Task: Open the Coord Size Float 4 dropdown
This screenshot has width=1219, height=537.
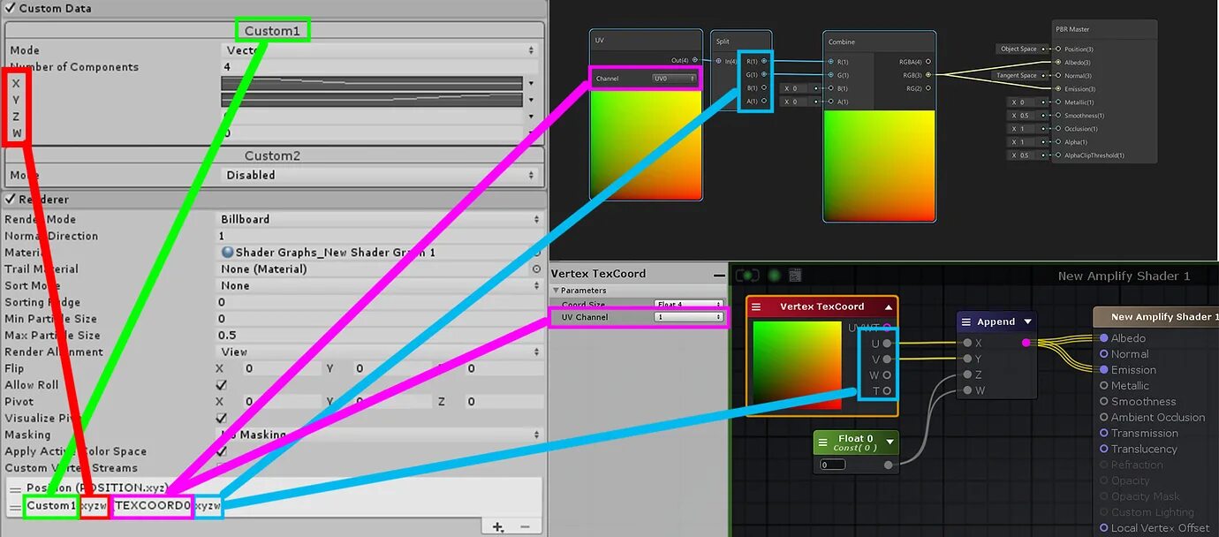Action: click(690, 305)
